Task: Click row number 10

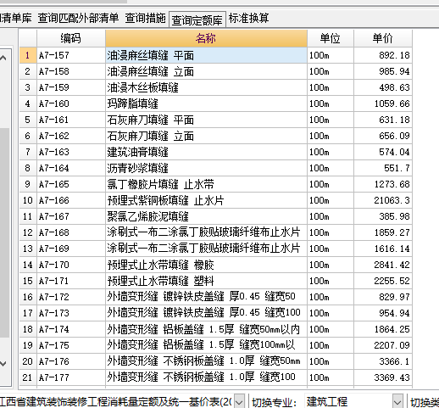Action: (x=28, y=200)
